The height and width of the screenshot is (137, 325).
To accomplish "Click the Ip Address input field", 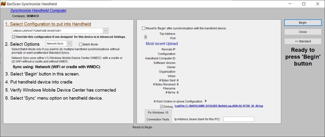I will click(x=239, y=119).
